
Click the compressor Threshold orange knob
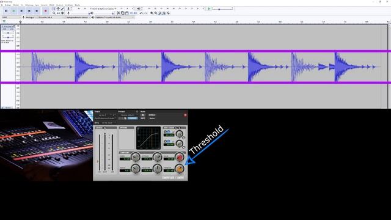click(x=179, y=169)
